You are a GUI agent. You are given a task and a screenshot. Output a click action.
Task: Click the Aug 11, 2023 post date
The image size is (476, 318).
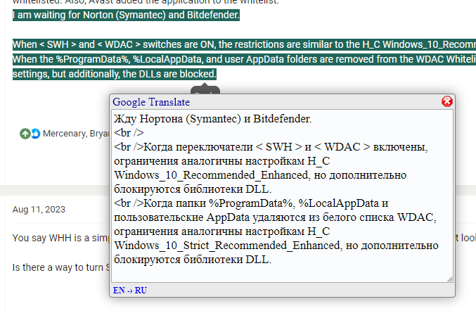click(39, 210)
